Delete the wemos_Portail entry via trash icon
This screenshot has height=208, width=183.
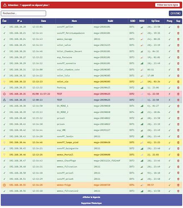(x=178, y=155)
